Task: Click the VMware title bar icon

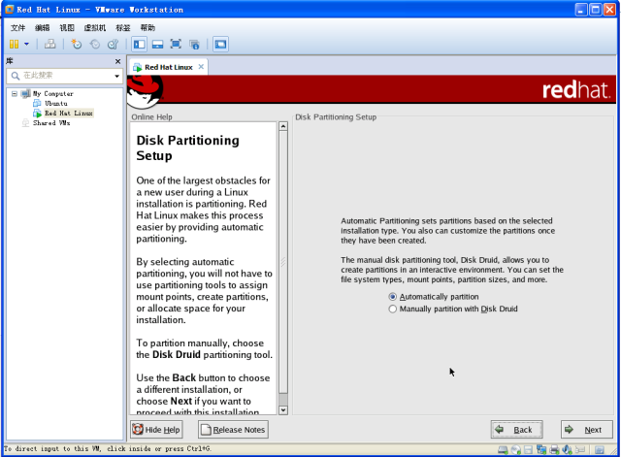Action: click(10, 10)
